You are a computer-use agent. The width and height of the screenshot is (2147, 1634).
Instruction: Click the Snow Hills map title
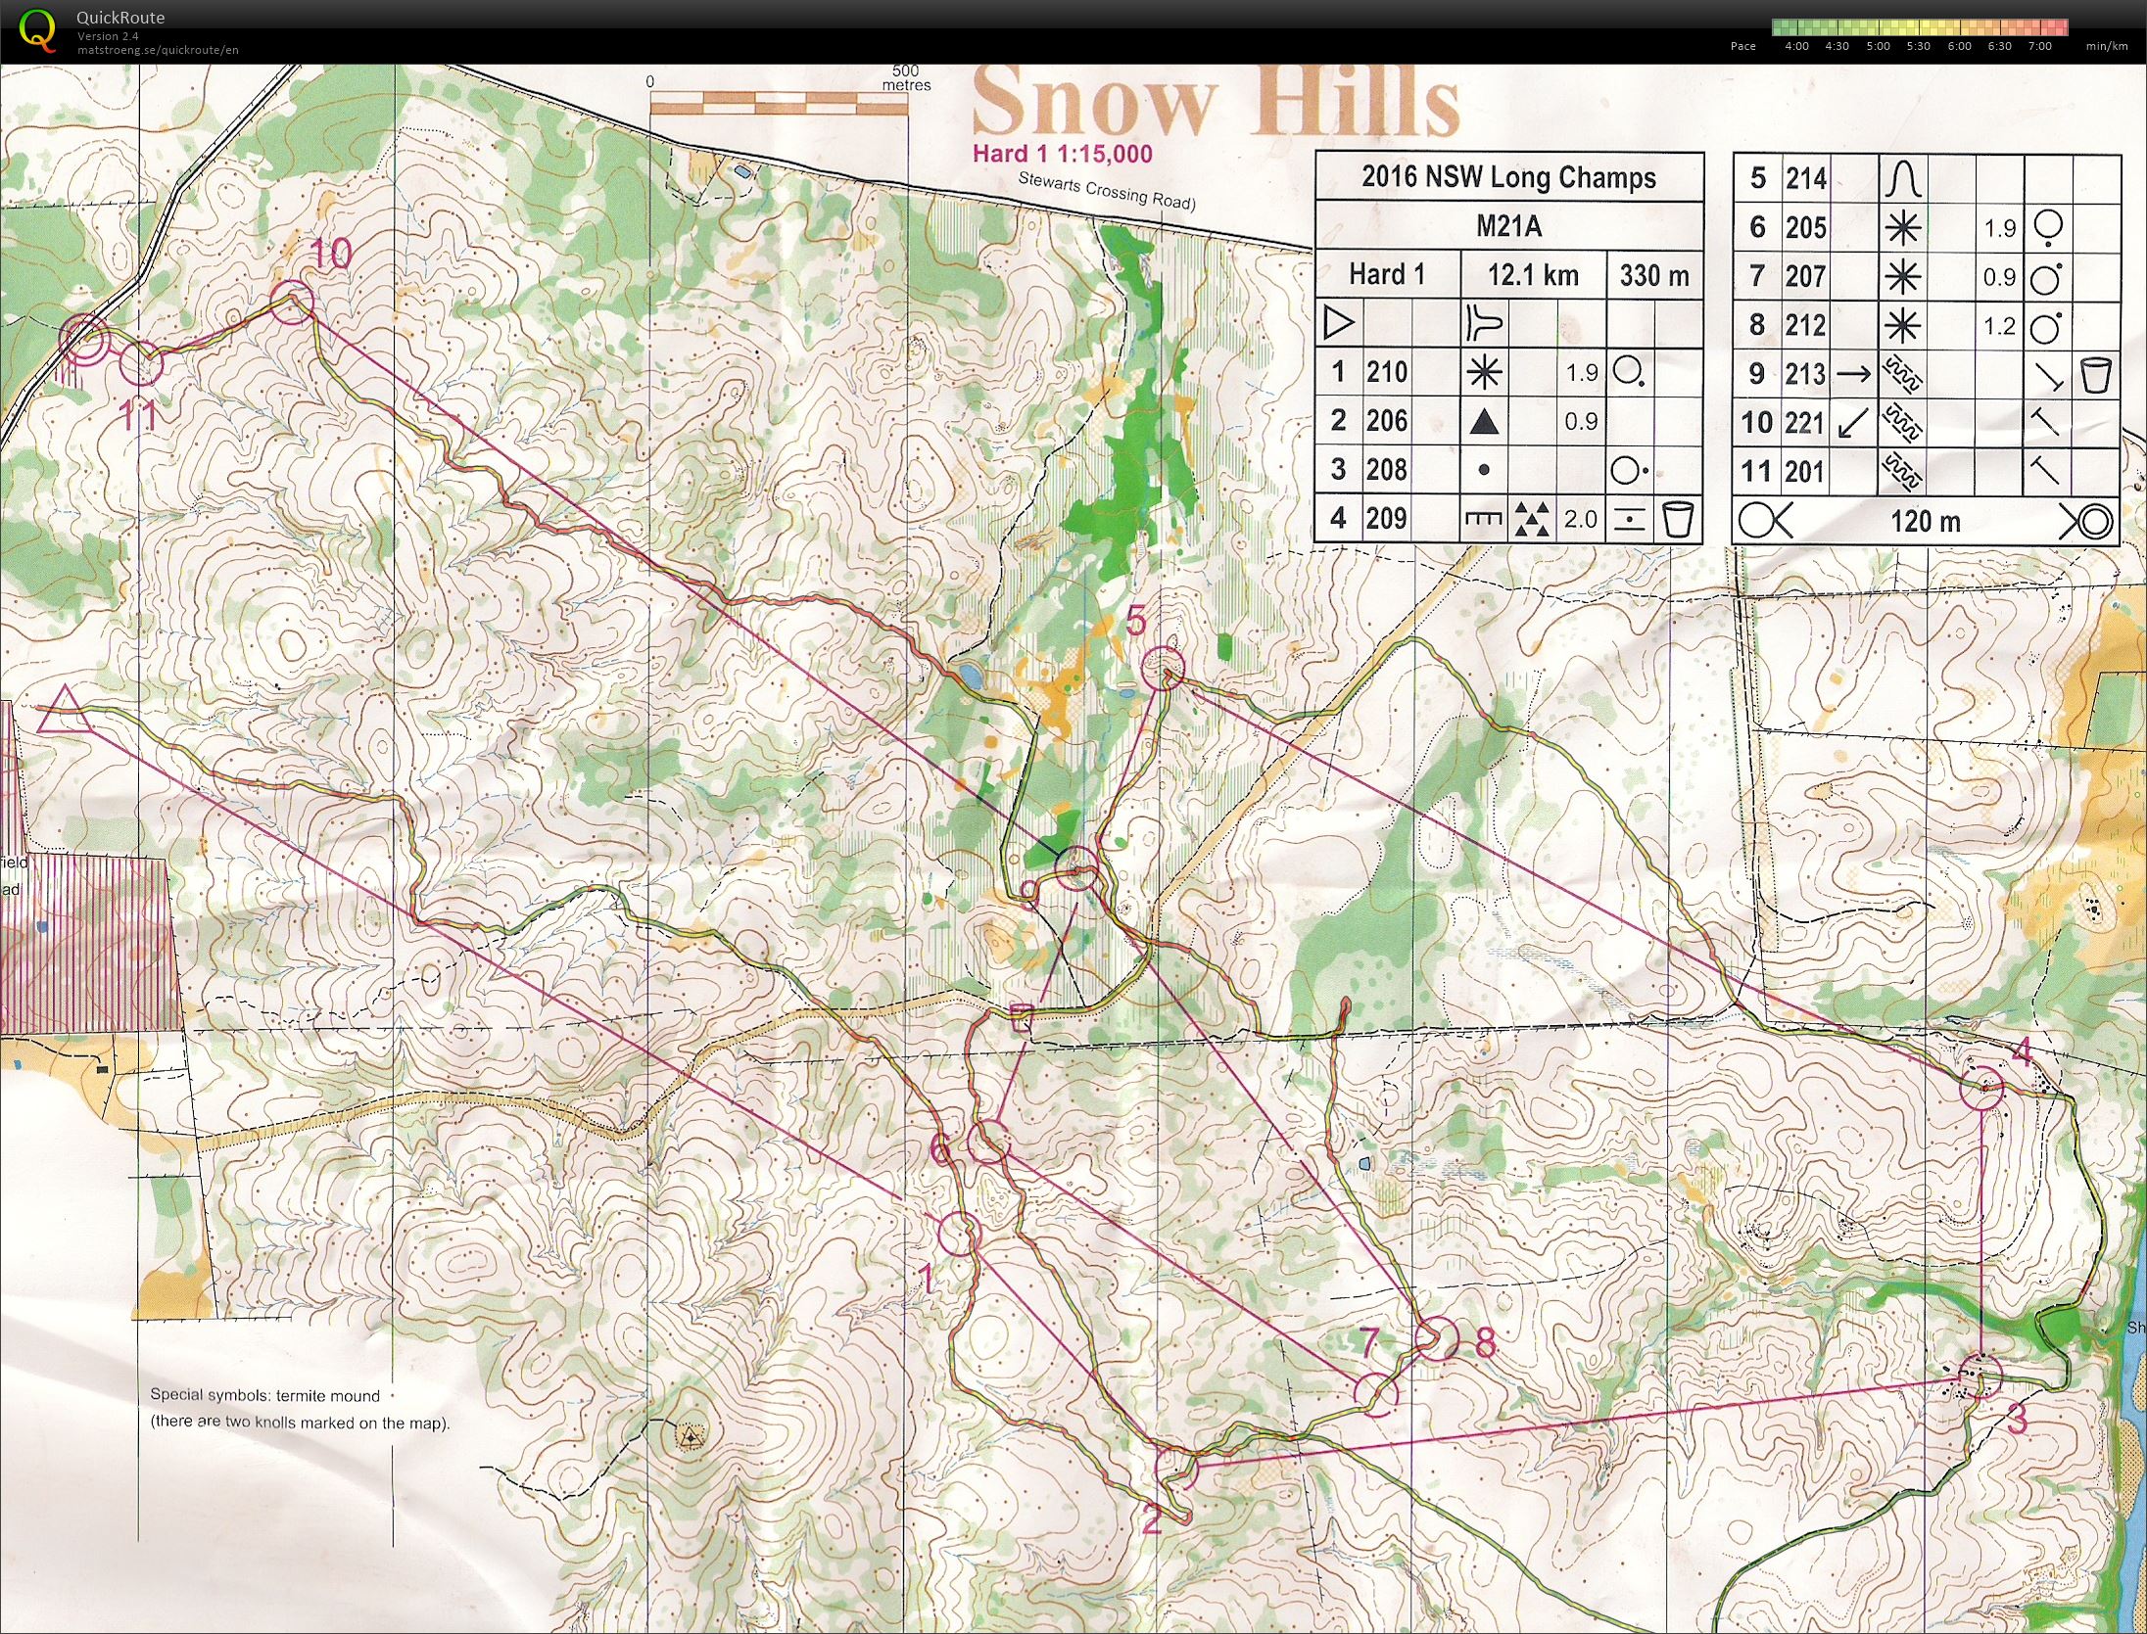click(1215, 103)
